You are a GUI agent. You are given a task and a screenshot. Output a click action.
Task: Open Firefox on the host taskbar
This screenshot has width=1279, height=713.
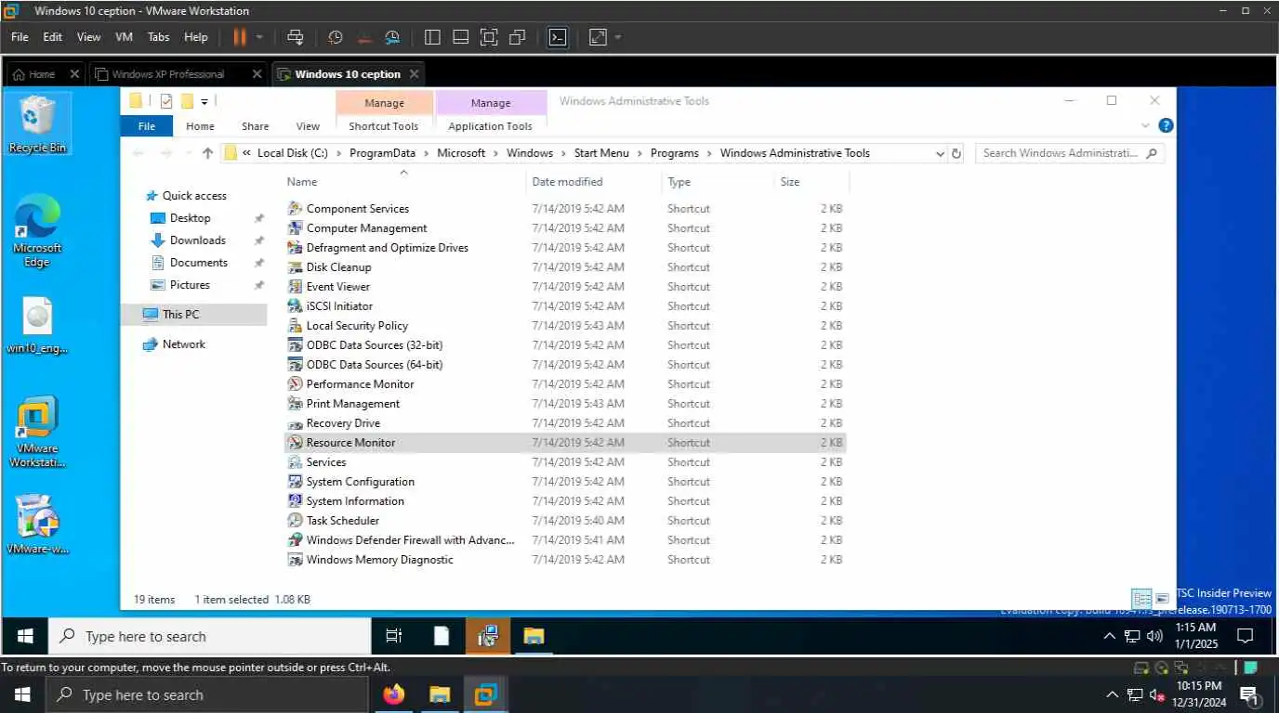(394, 694)
